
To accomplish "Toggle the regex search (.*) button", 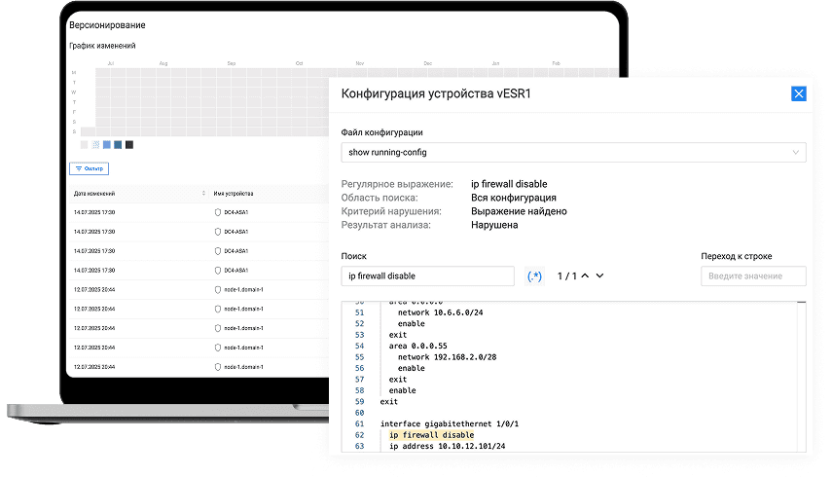I will (534, 276).
